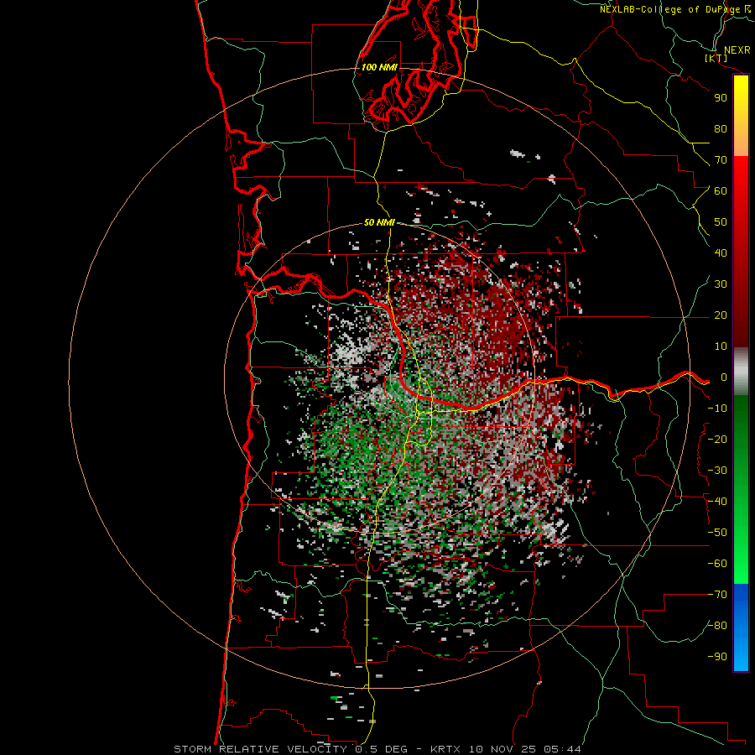Click the 0 value on the velocity scale
The height and width of the screenshot is (755, 755).
724,377
